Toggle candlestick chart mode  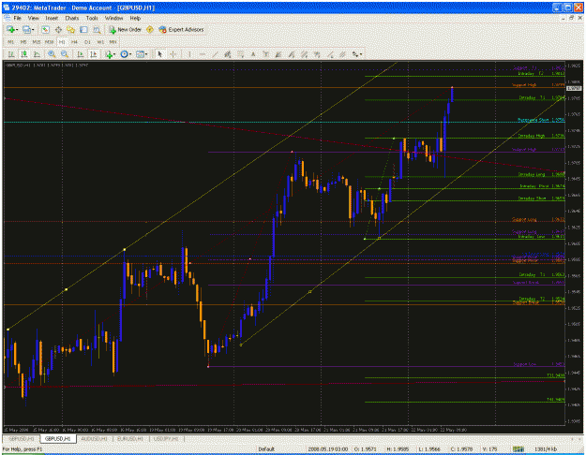tap(24, 54)
